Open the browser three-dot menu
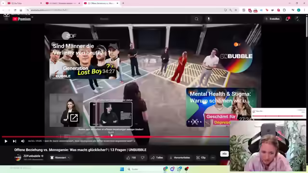 coord(305,10)
